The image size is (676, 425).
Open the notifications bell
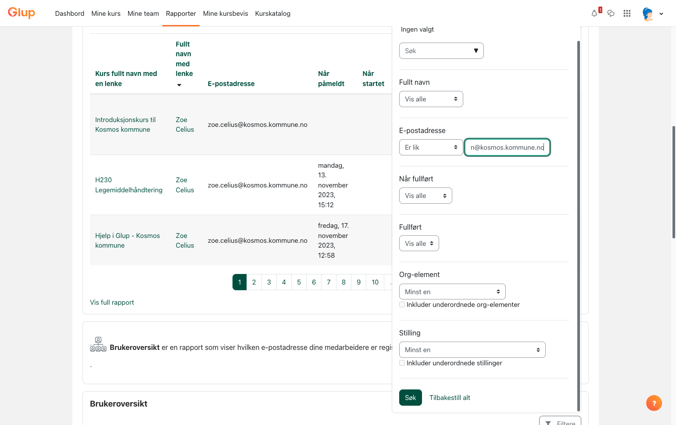594,13
